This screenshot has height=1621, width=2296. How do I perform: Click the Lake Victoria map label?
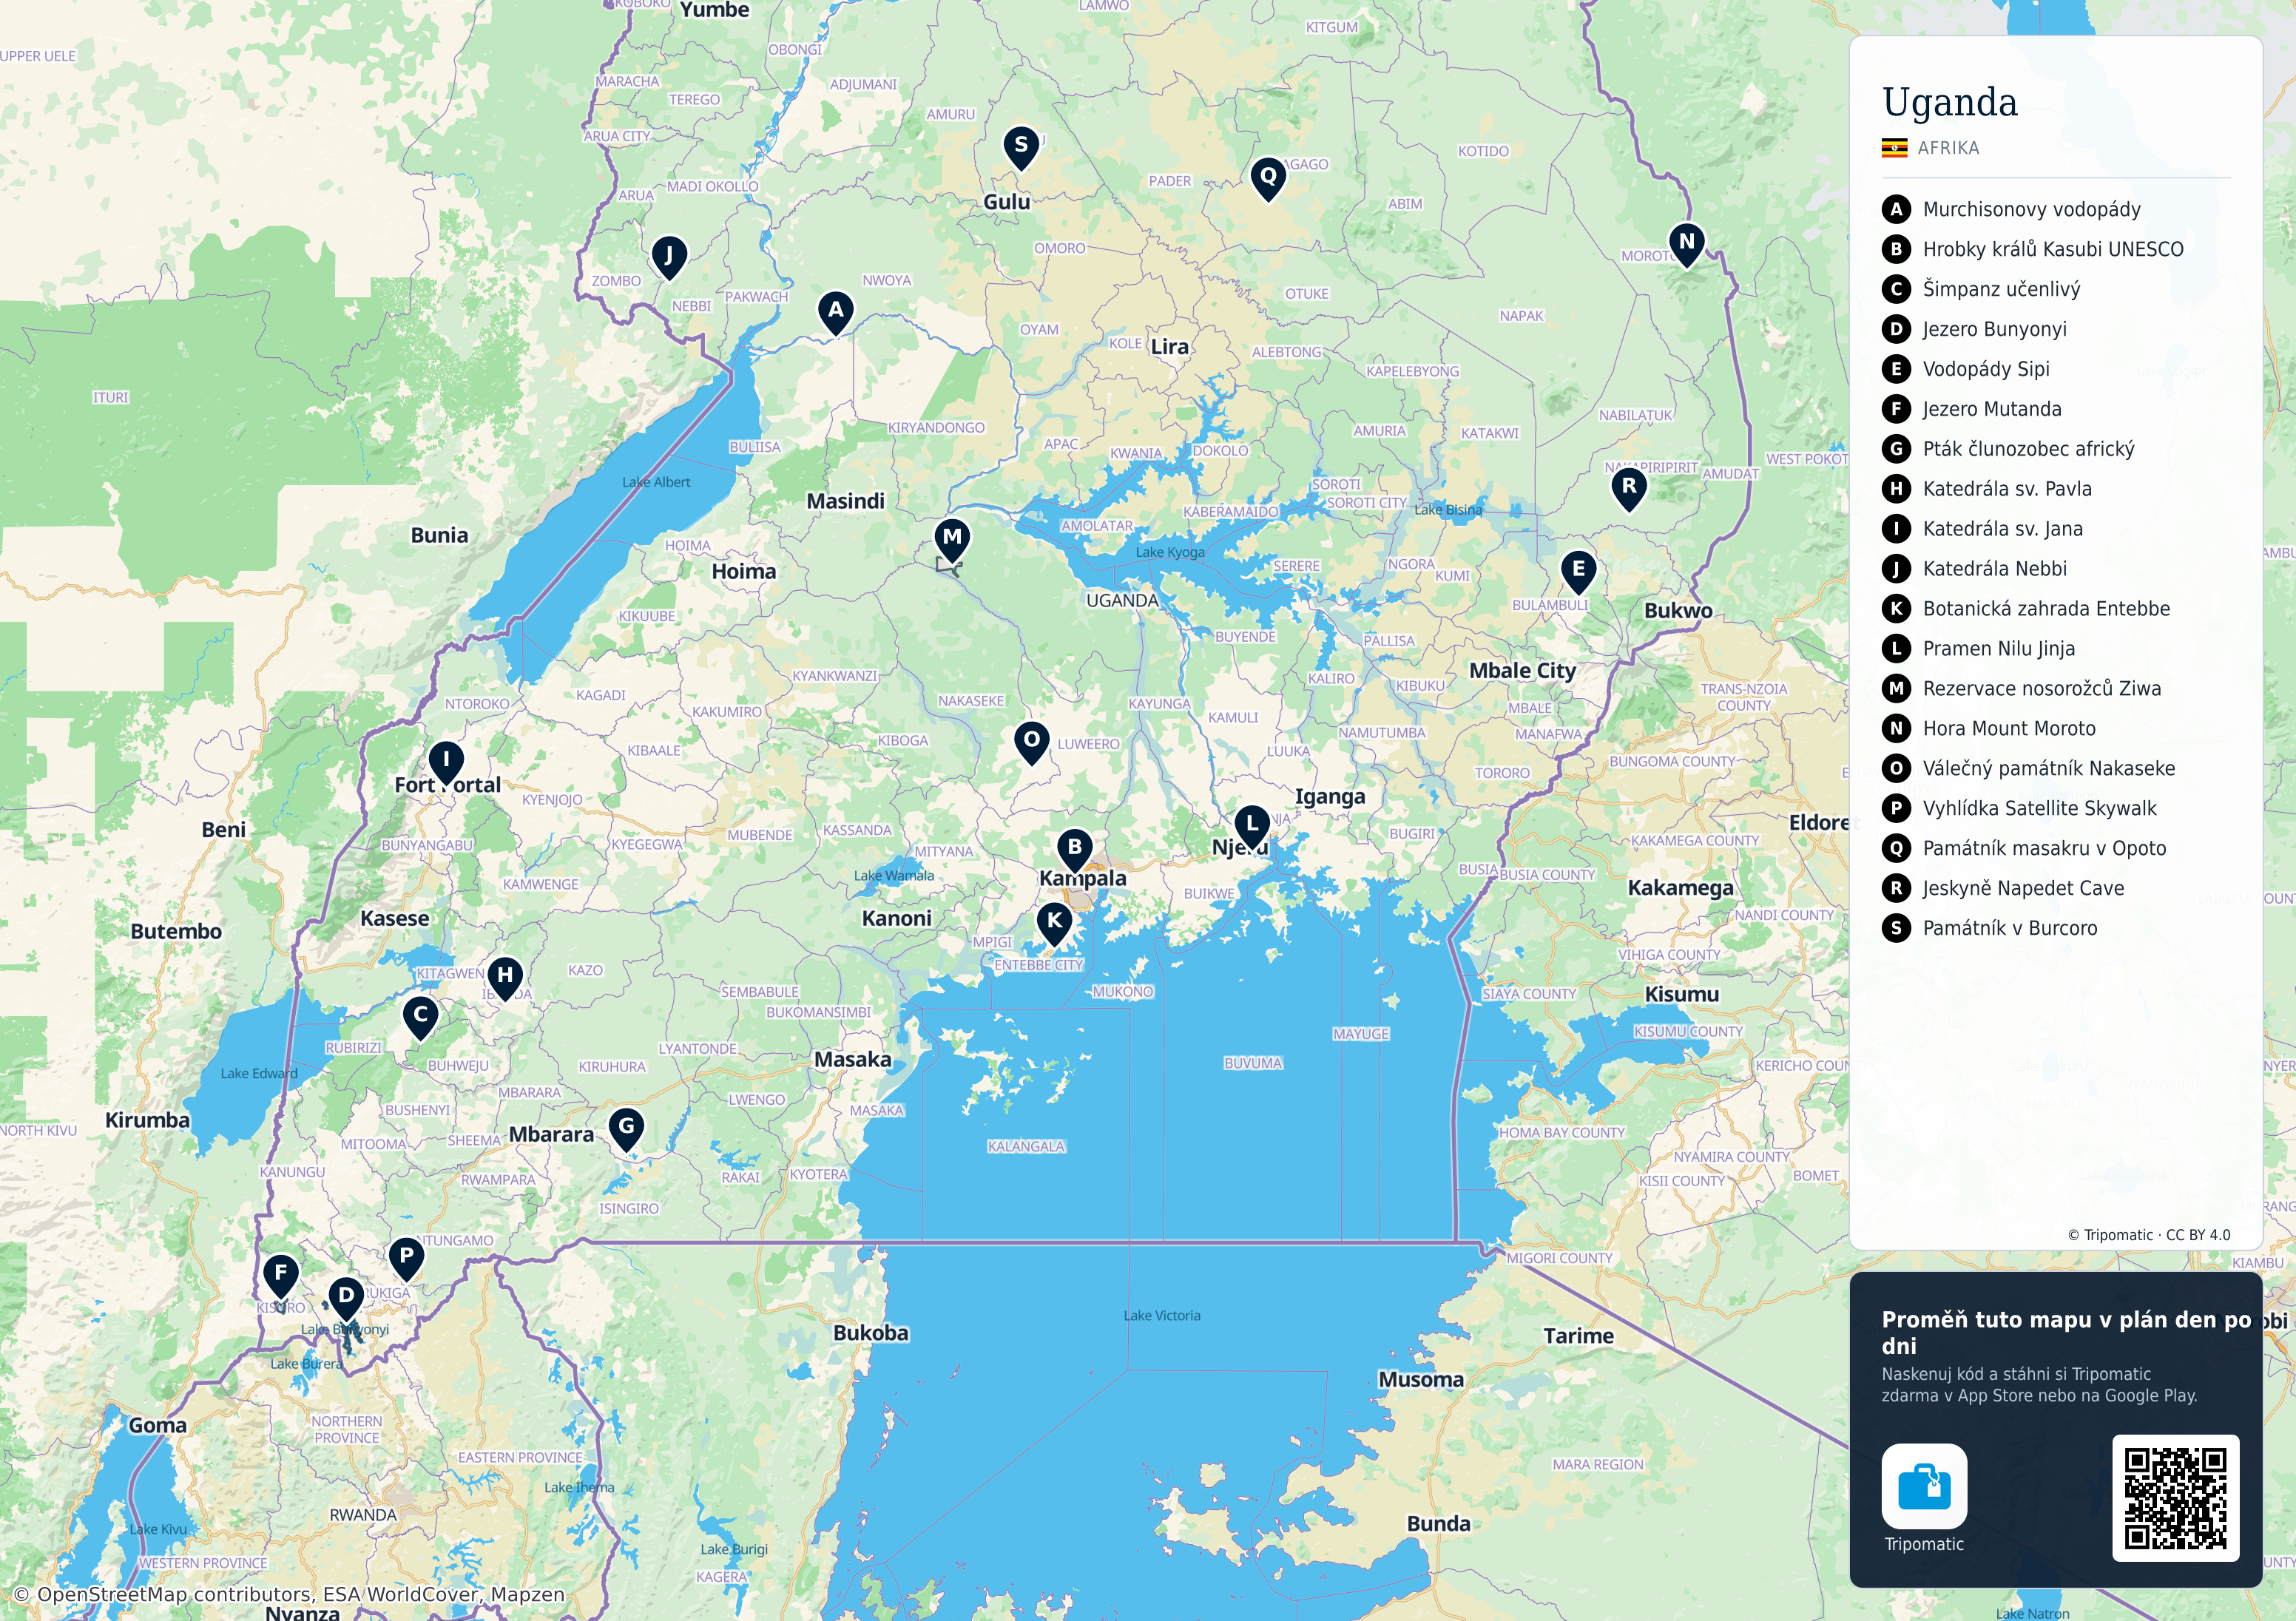tap(1162, 1316)
